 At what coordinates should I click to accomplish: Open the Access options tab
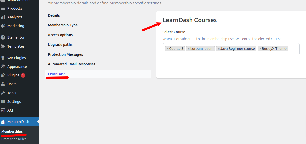pos(60,35)
